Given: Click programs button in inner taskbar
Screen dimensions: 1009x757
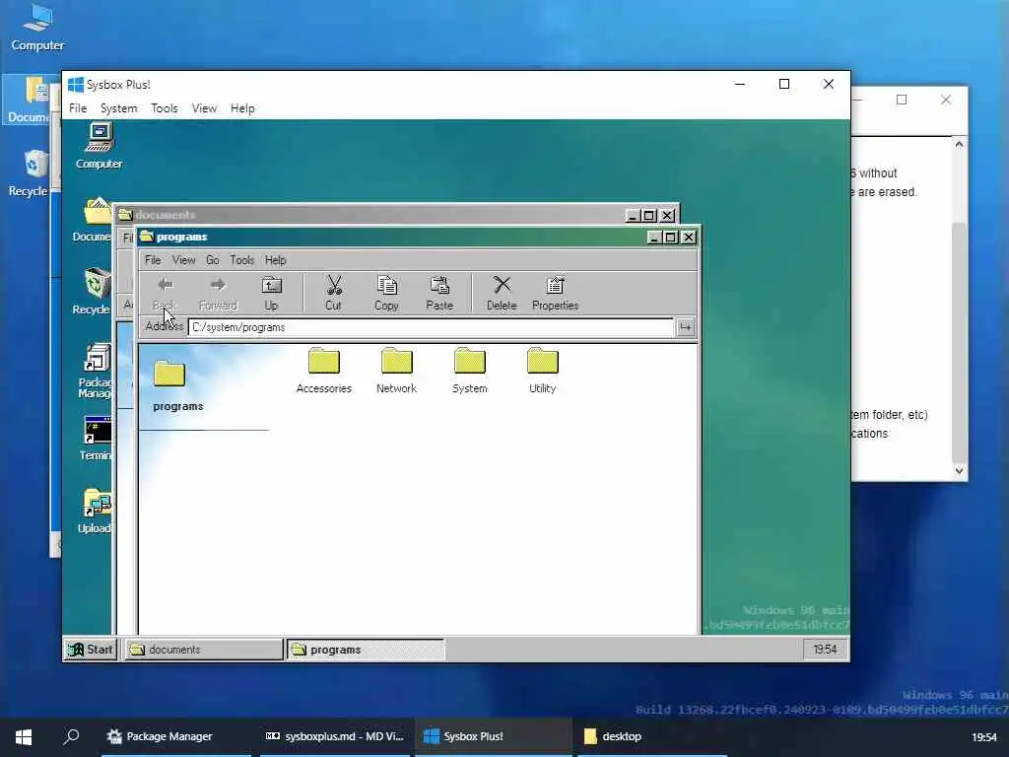Looking at the screenshot, I should pyautogui.click(x=365, y=650).
